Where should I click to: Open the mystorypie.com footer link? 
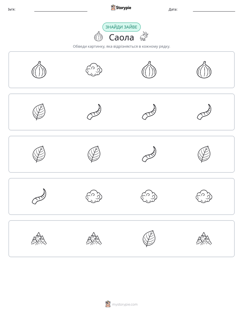click(x=125, y=304)
